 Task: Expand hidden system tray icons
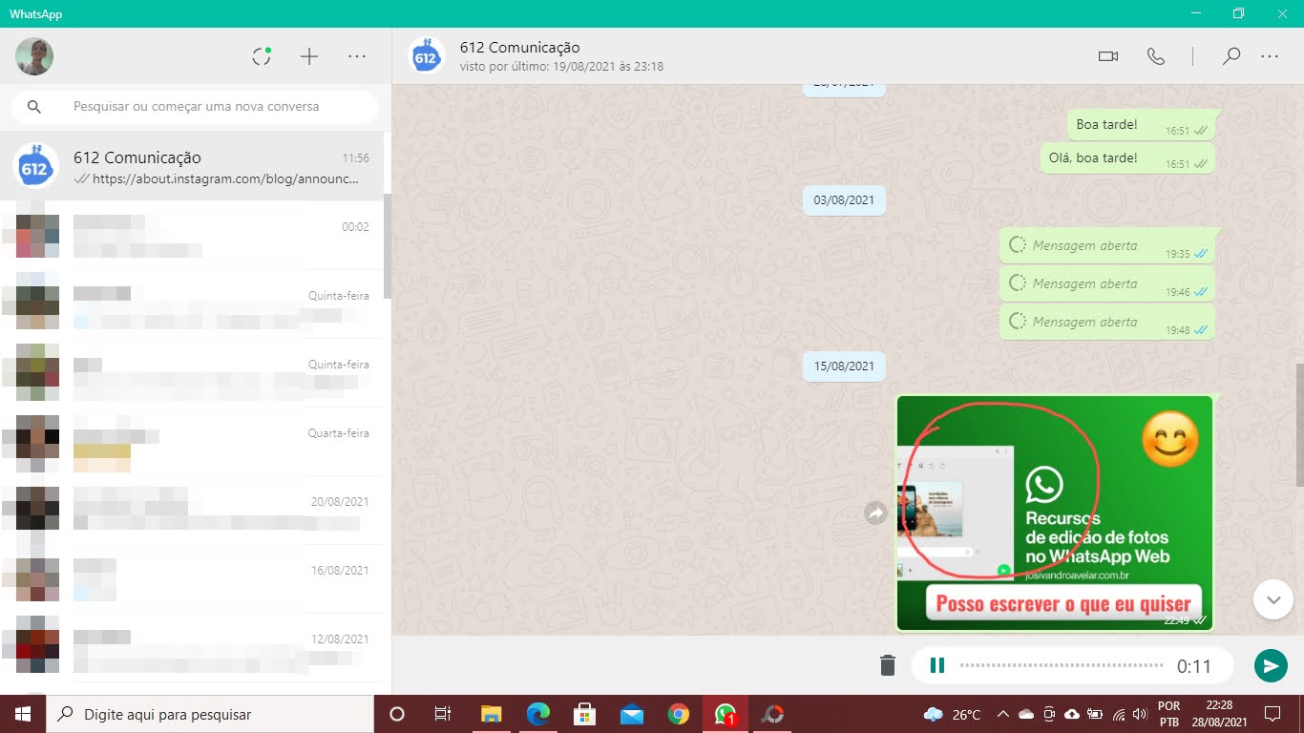point(1002,714)
